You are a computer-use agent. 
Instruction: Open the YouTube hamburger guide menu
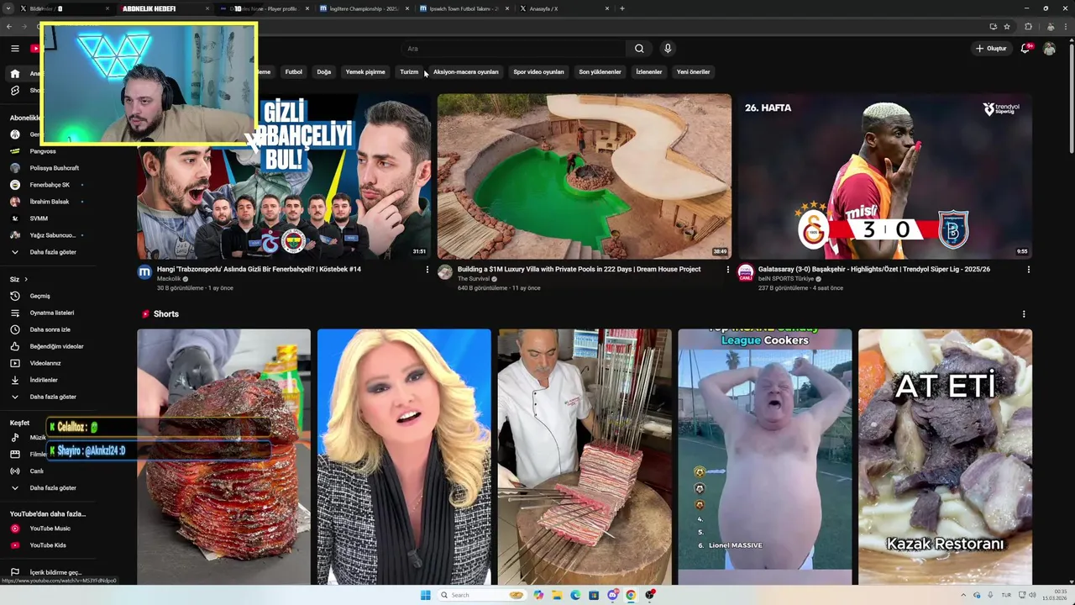(15, 49)
